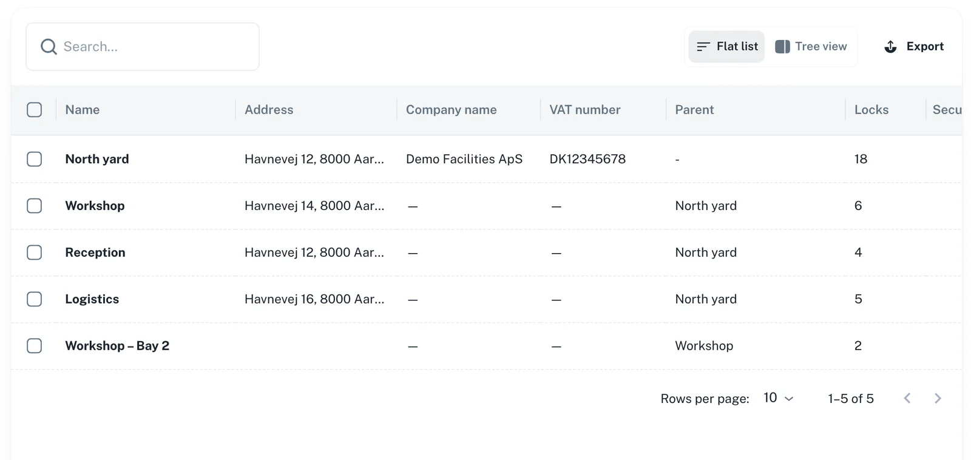
Task: Click the magnifier icon in search box
Action: [49, 47]
